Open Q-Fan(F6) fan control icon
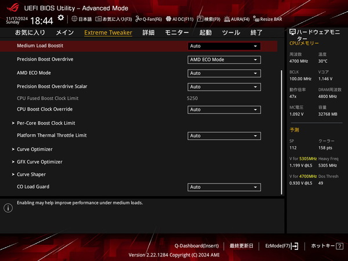 pyautogui.click(x=139, y=19)
